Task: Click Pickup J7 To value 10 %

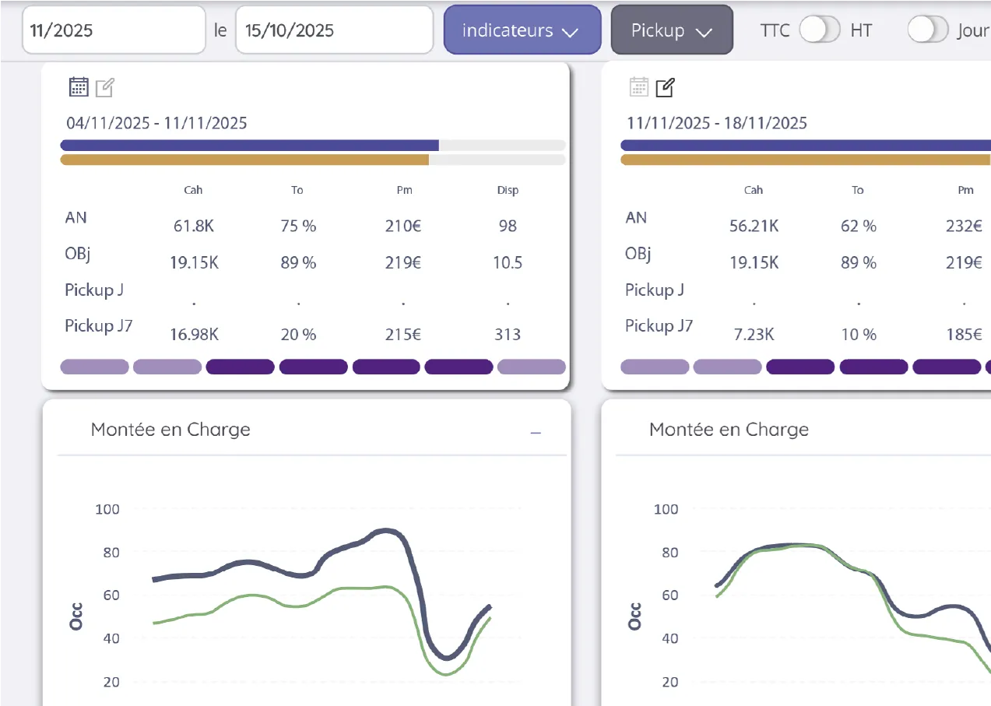Action: pos(859,335)
